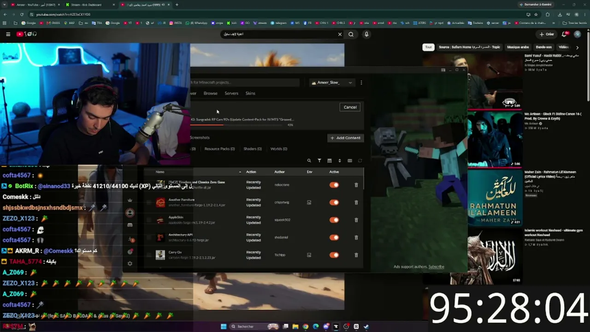590x332 pixels.
Task: Disable the Timeless and Classics Zero Guns mod
Action: pyautogui.click(x=334, y=185)
